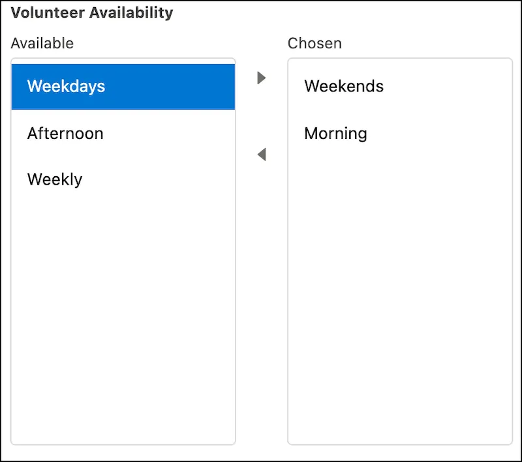Click the Available list label
This screenshot has height=462, width=522.
[42, 43]
